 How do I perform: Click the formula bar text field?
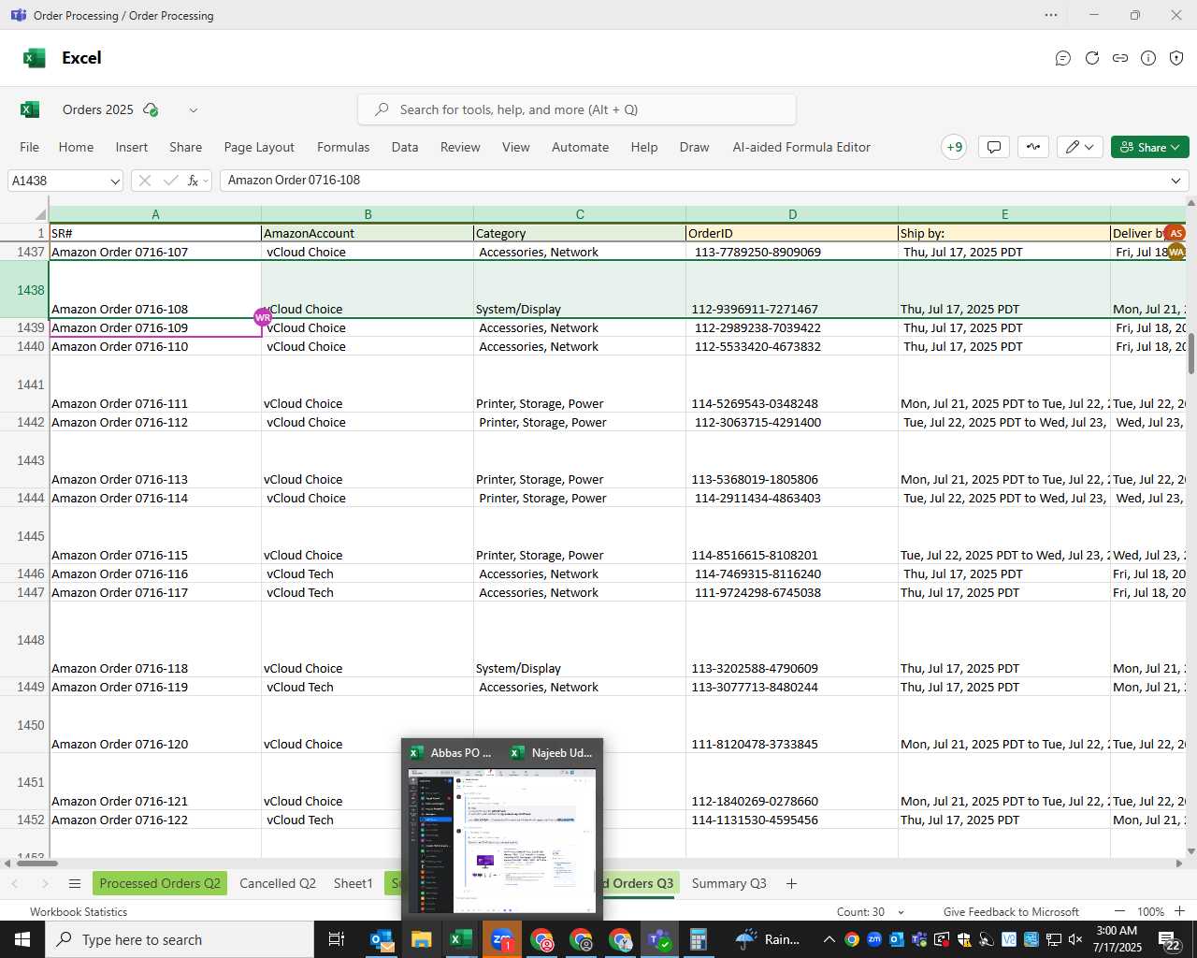point(692,181)
